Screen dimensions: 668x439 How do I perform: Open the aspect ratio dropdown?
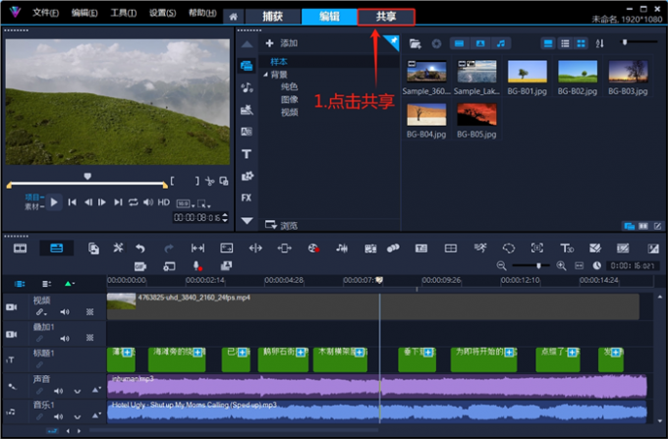[186, 203]
